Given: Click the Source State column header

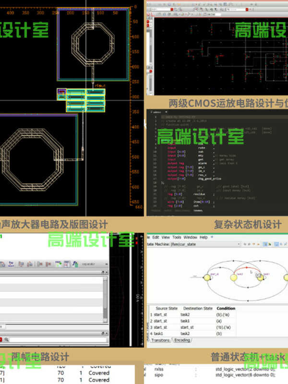Looking at the screenshot, I should click(x=168, y=308).
